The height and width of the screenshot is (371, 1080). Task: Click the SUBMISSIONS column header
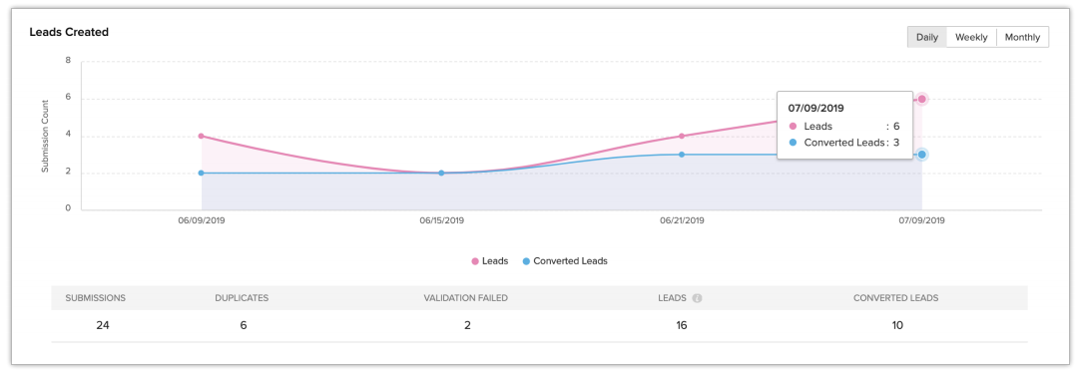click(96, 298)
